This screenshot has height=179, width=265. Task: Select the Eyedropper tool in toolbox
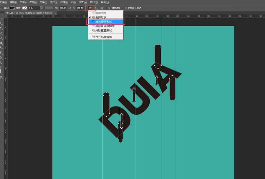pyautogui.click(x=1, y=28)
